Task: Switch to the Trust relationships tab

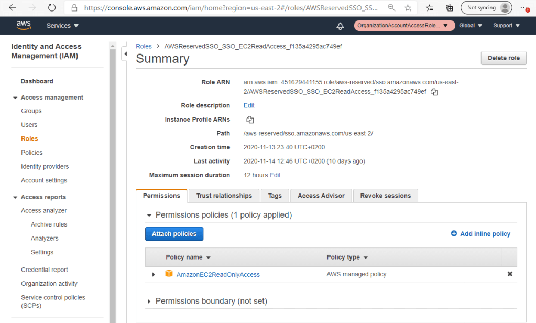Action: (x=224, y=196)
